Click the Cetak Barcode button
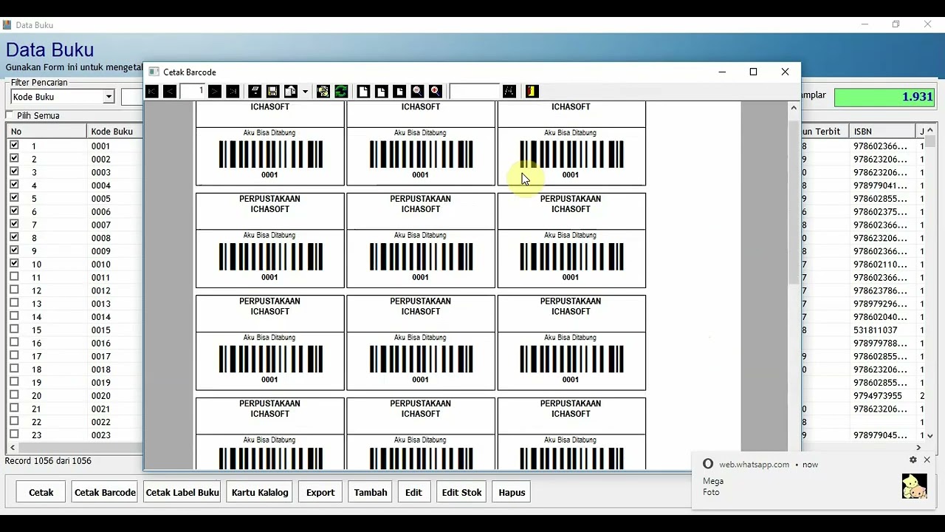 click(105, 492)
